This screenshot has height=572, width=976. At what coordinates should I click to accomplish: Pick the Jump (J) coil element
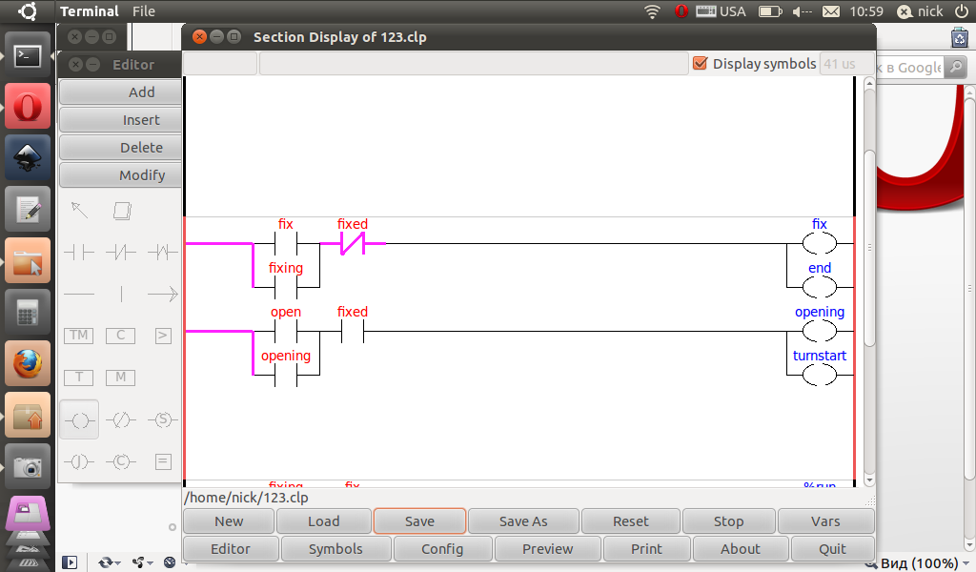pos(79,461)
